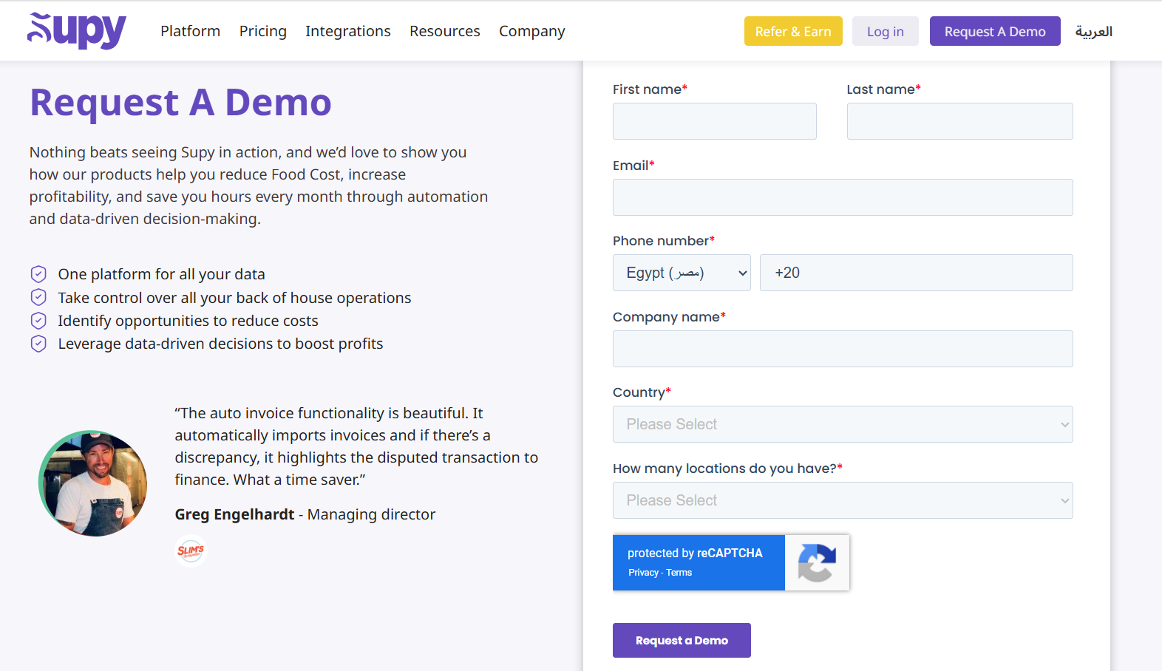Click the Slim's brand logo badge
Viewport: 1162px width, 671px height.
coord(191,551)
